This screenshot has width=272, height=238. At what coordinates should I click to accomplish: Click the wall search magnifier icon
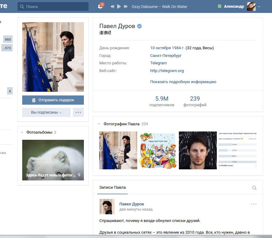click(254, 188)
